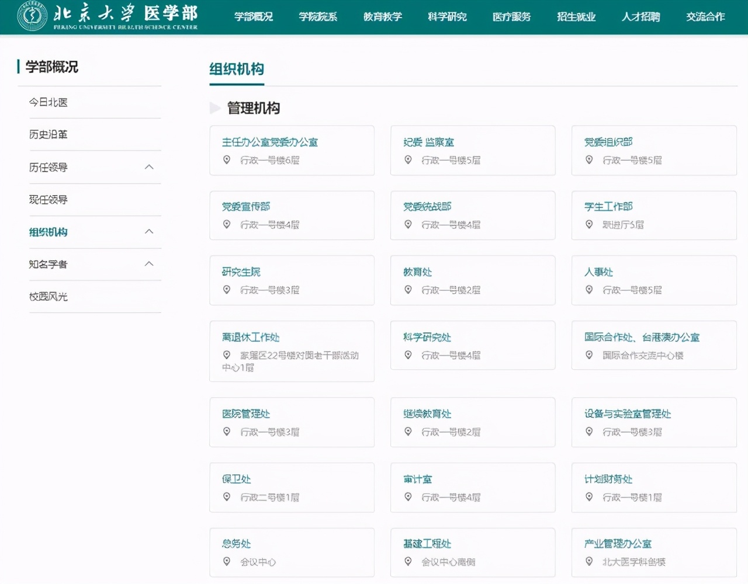This screenshot has height=584, width=748.
Task: Open the 教育教学 navigation menu
Action: tap(383, 18)
